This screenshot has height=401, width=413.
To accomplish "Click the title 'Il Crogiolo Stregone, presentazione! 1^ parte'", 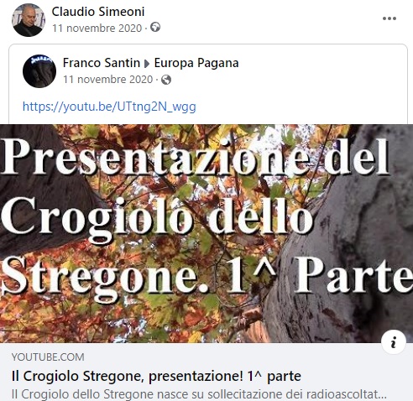I will click(156, 376).
